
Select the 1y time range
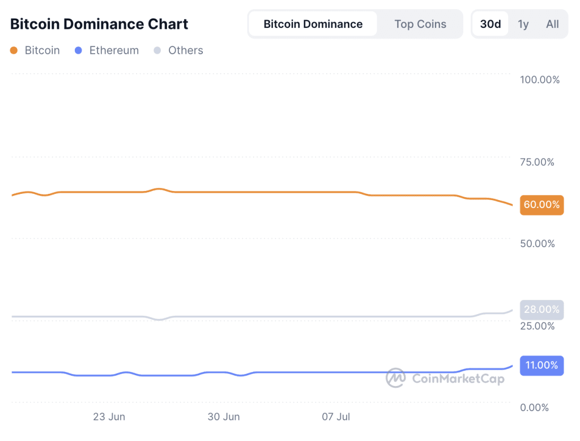point(523,24)
